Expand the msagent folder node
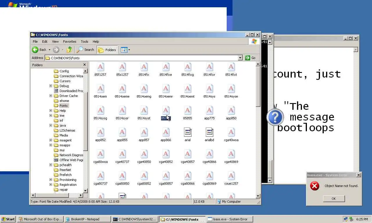 [x=51, y=140]
